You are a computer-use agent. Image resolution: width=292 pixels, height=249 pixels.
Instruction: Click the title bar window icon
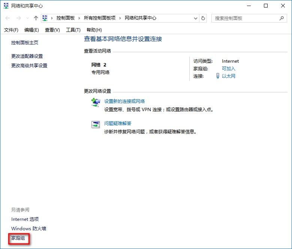pyautogui.click(x=6, y=6)
